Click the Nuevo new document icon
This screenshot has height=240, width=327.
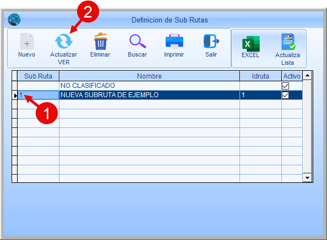[x=27, y=41]
